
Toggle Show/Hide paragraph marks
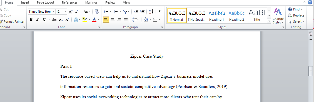click(x=160, y=12)
